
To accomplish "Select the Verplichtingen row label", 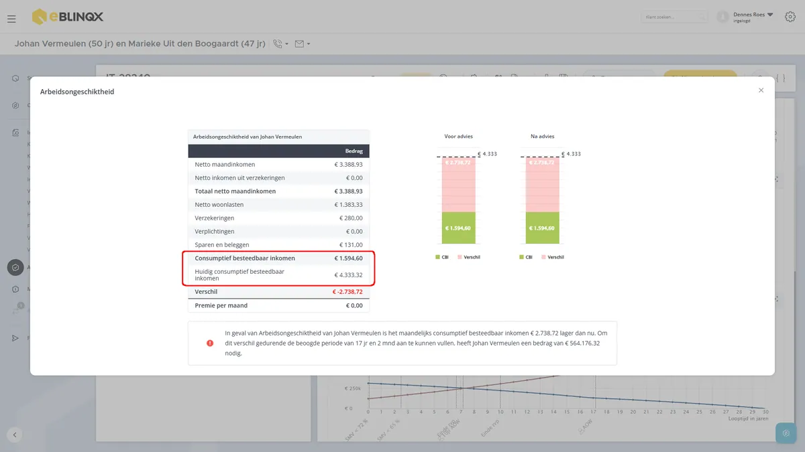I will coord(215,232).
